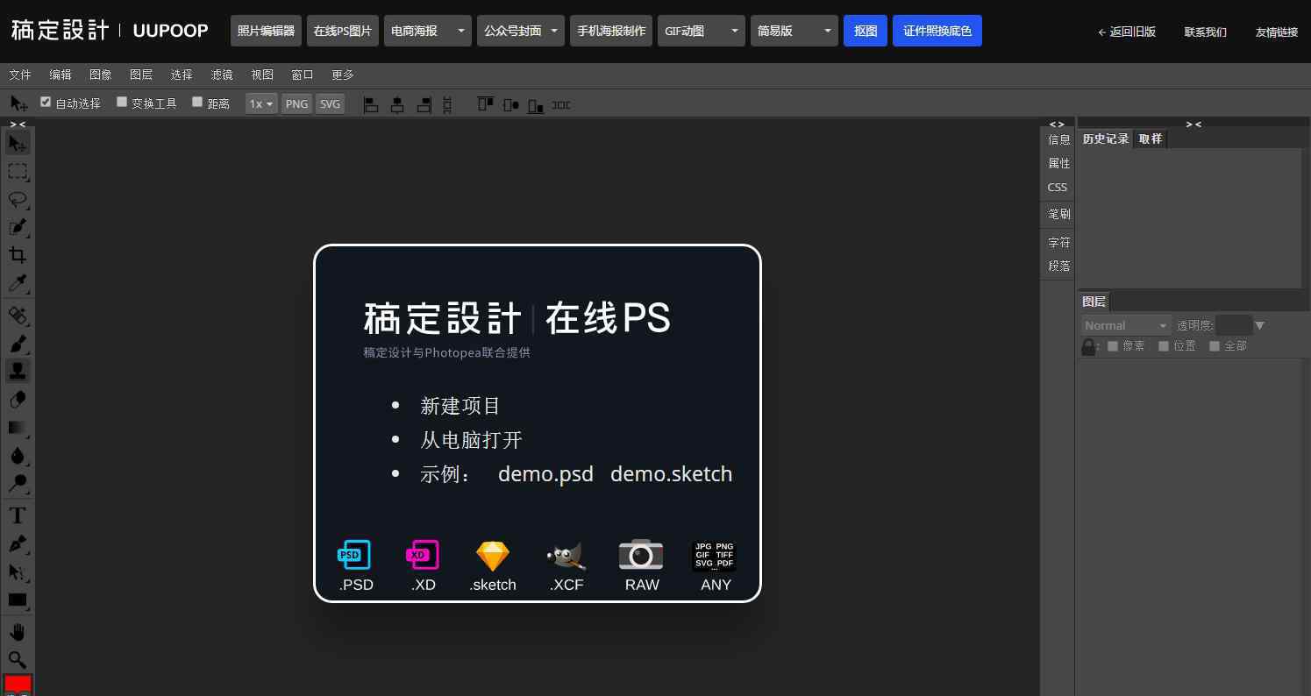Open the demo.psd example link
Viewport: 1311px width, 696px height.
[x=545, y=474]
